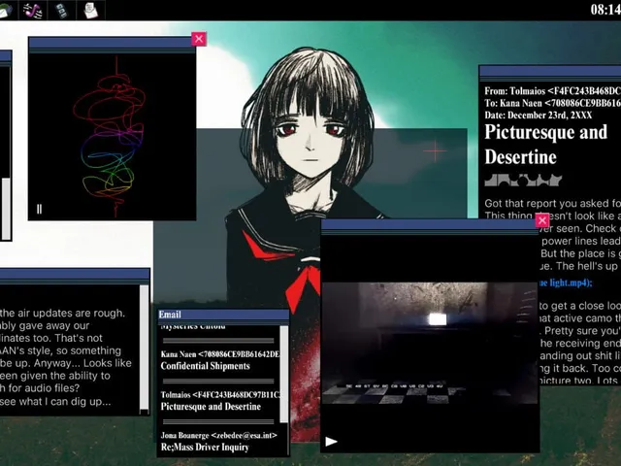This screenshot has height=466, width=621.
Task: Click the puzzle-piece attachment strip in email
Action: 523,181
